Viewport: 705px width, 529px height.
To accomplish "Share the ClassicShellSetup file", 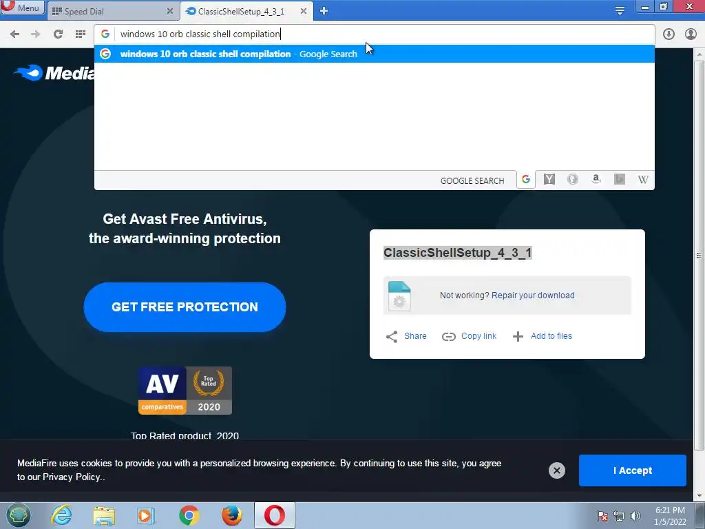I will 406,336.
